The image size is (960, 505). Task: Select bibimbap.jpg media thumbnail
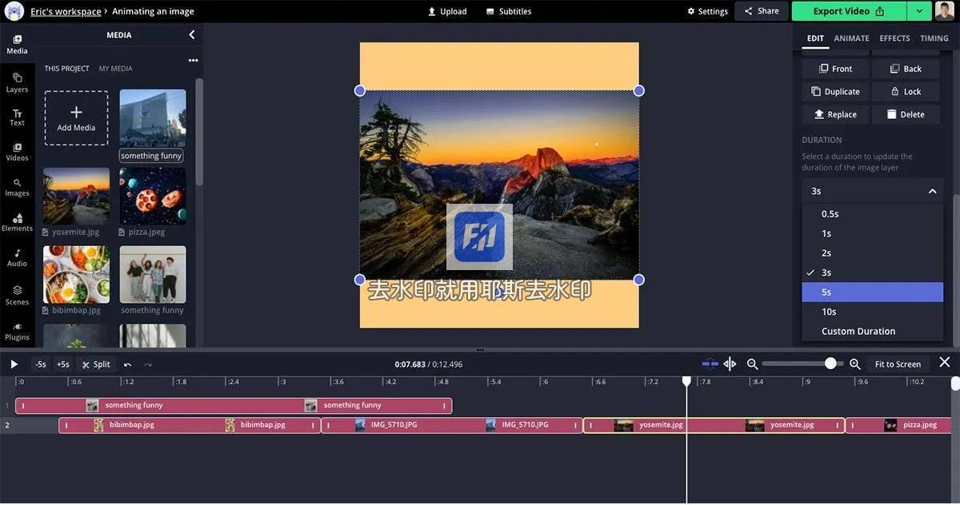(x=76, y=274)
